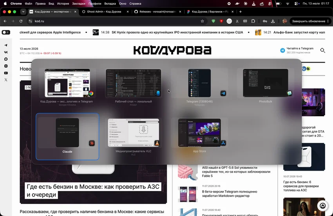Viewport: 333px width, 216px height.
Task: Expand the tab search chevron in the tab strip
Action: (23, 12)
